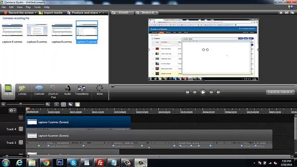The width and height of the screenshot is (297, 167).
Task: Click timeline zoom out magnifier
Action: click(x=3, y=104)
